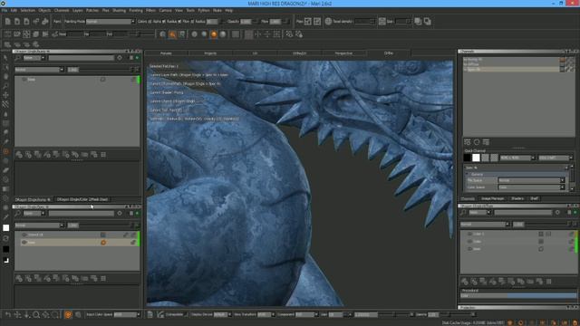Click the grid icon before the Size field
This screenshot has height=326, width=580.
pyautogui.click(x=382, y=22)
